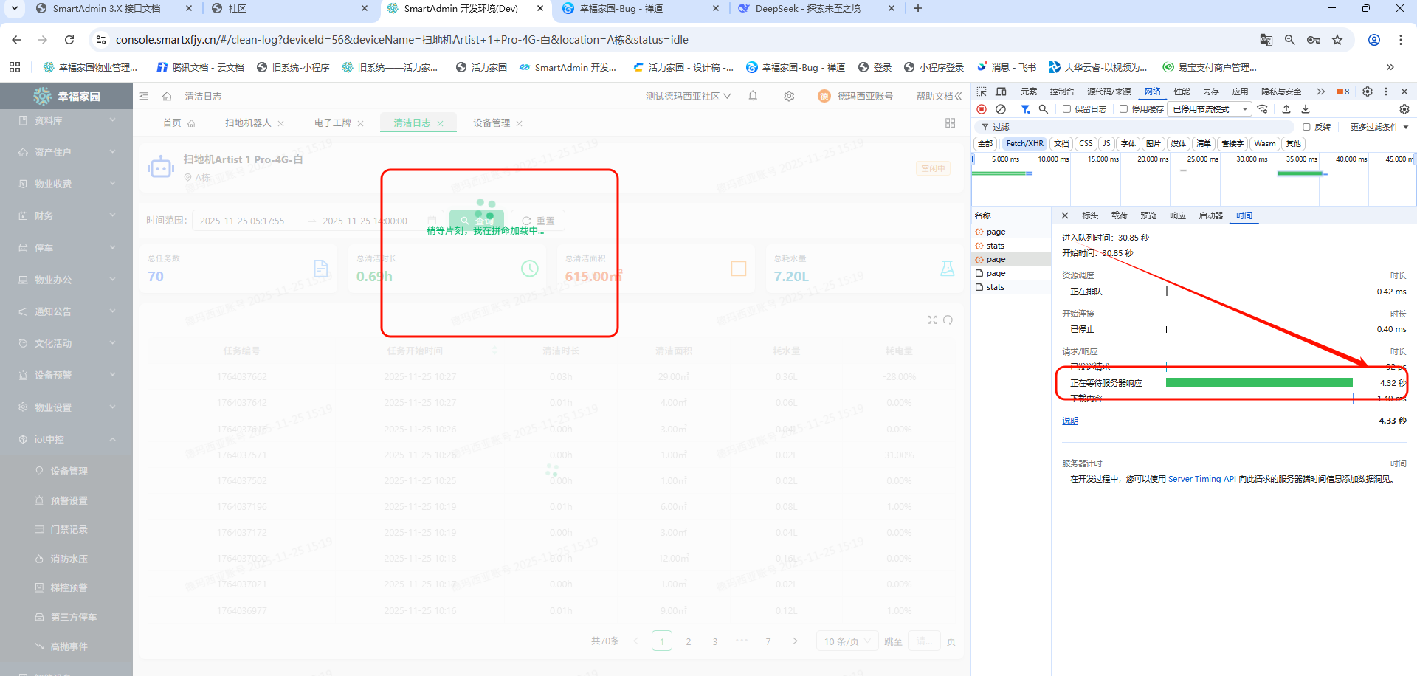The width and height of the screenshot is (1417, 676).
Task: Expand the 更多过滤条件 dropdown
Action: 1379,127
